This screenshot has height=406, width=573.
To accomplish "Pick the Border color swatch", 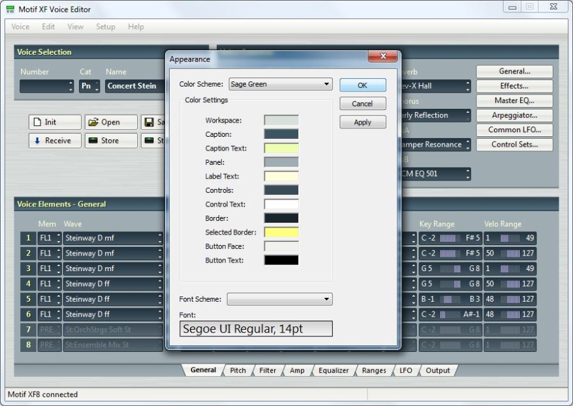I will coord(281,218).
